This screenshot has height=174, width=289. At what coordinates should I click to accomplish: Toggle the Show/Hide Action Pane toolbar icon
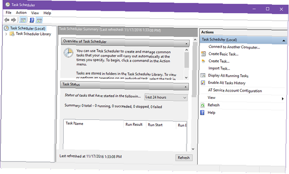[39, 20]
